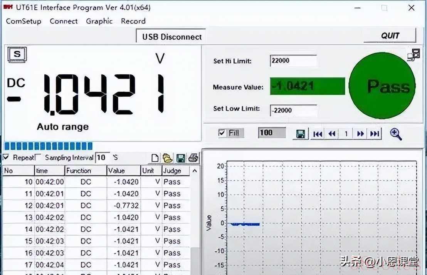
Task: Edit the Set Low Limit field
Action: tap(294, 110)
